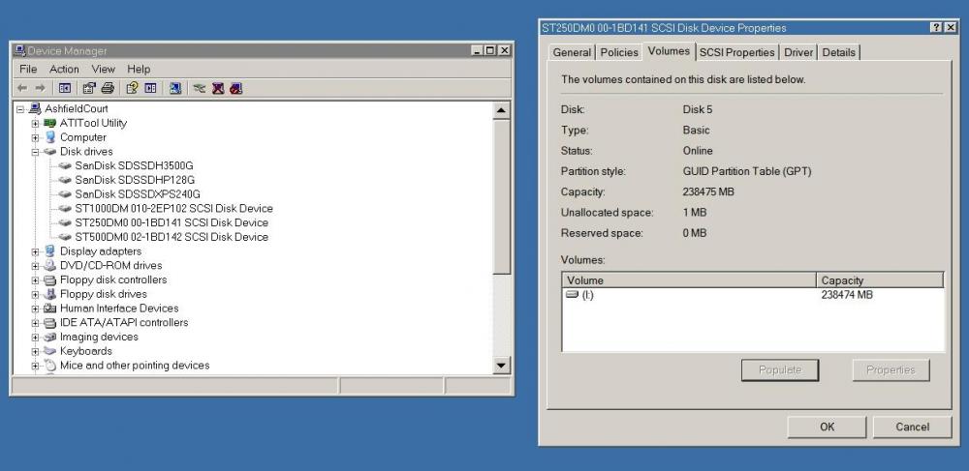Click the Print toolbar icon
Viewport: 969px width, 471px height.
[x=108, y=88]
